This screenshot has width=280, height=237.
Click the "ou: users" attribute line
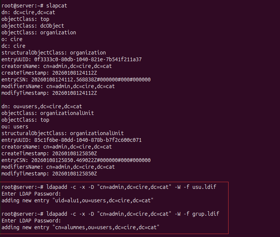(15, 127)
